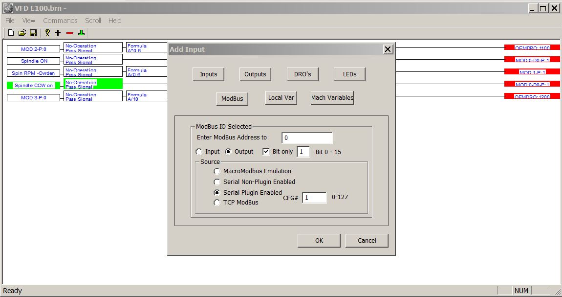Click the "Enter ModBus Address to" label
Viewport: 562px width, 297px height.
[x=232, y=137]
